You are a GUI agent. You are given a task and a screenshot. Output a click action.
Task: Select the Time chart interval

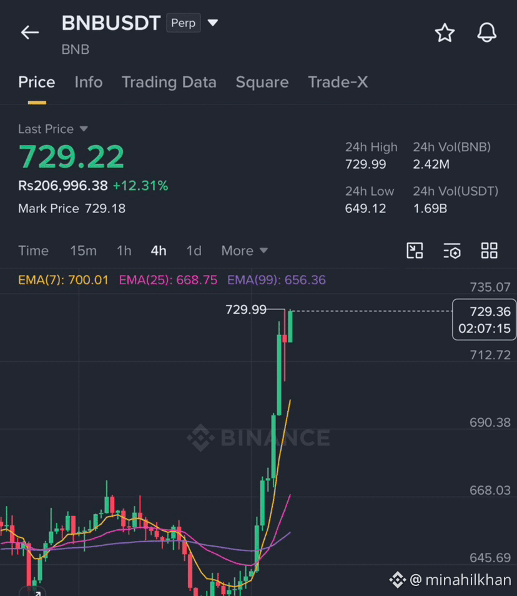coord(34,251)
